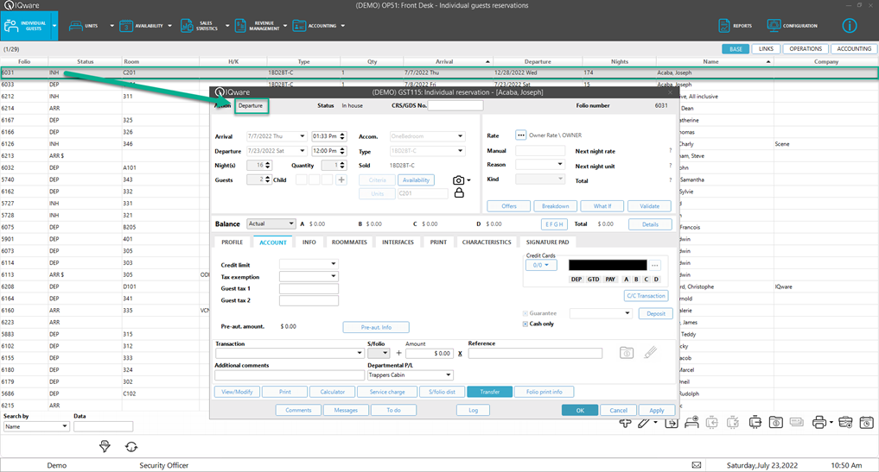Open the Revenue Management icon

pos(240,26)
